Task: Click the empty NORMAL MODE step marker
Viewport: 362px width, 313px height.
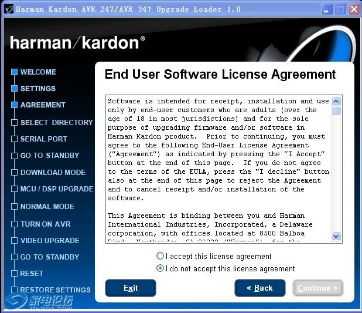Action: (x=14, y=207)
